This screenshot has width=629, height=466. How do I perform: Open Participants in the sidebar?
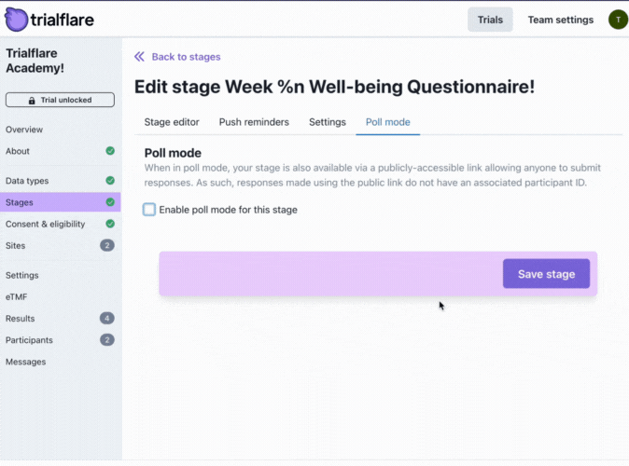pos(29,340)
